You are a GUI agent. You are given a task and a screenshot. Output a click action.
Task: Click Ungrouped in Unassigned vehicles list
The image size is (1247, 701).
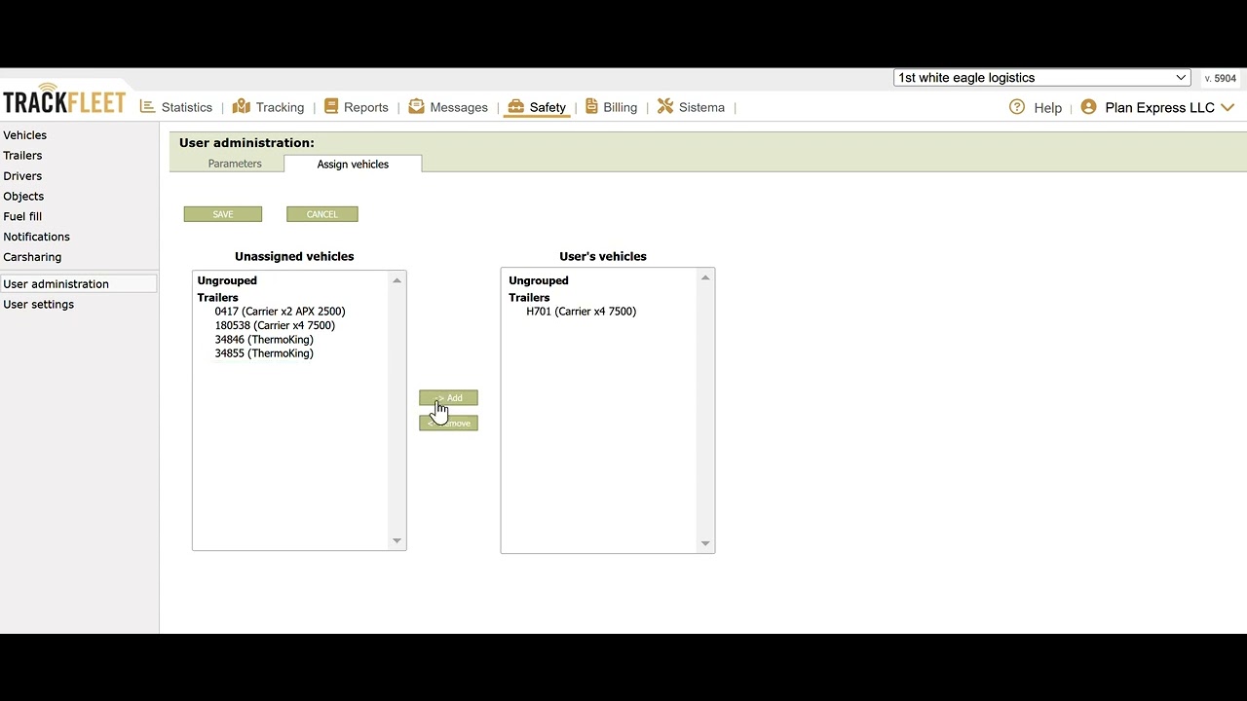(x=227, y=280)
